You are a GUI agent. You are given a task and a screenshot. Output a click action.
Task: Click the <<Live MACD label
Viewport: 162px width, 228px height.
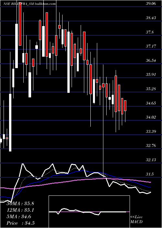tap(136, 219)
